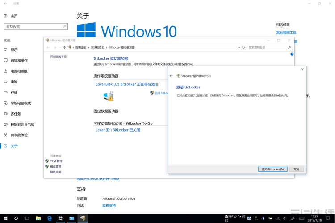Screen dimensions: 335x223
Task: Click the BitLocker window help question mark icon
Action: pos(292,54)
